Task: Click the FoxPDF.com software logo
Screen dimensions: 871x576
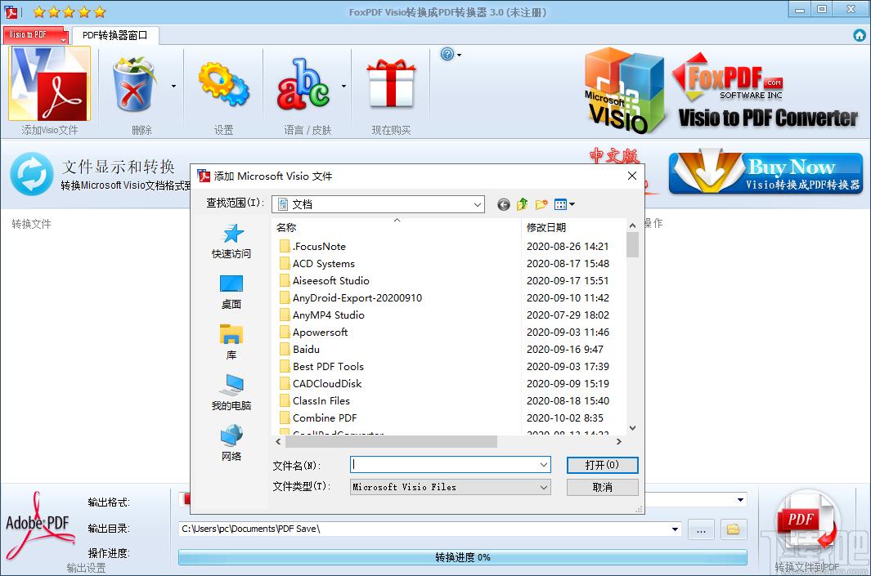Action: pyautogui.click(x=728, y=78)
